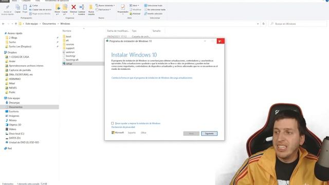This screenshot has height=185, width=329.
Task: Click Invertir selección
Action: (x=153, y=14)
